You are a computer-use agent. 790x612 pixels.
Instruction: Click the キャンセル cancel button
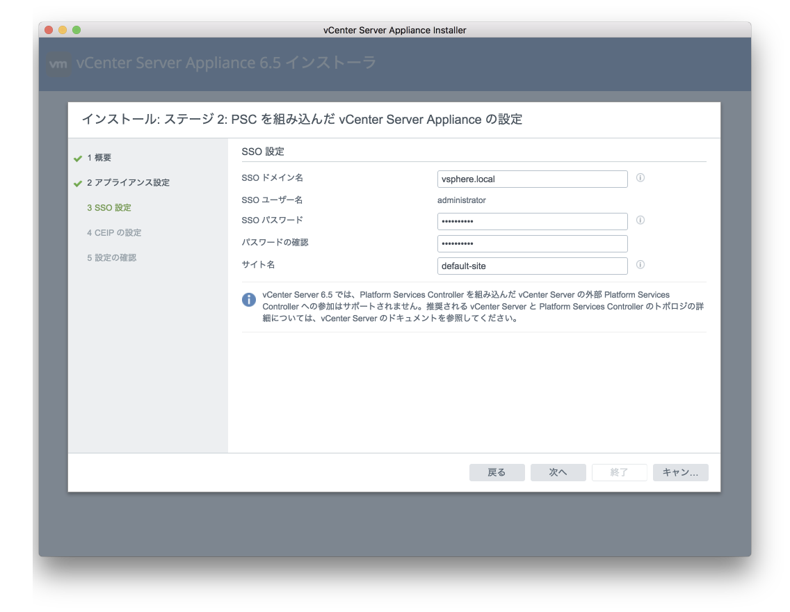point(680,472)
